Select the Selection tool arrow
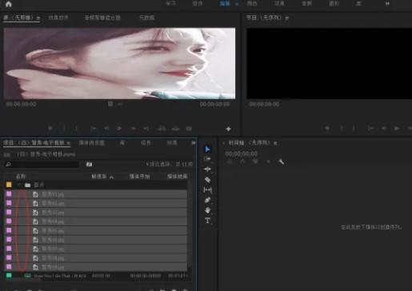 (207, 149)
